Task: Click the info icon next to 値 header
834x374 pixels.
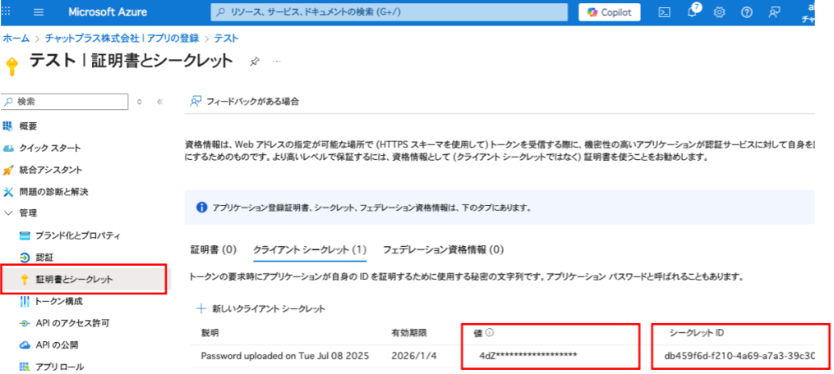Action: tap(490, 332)
